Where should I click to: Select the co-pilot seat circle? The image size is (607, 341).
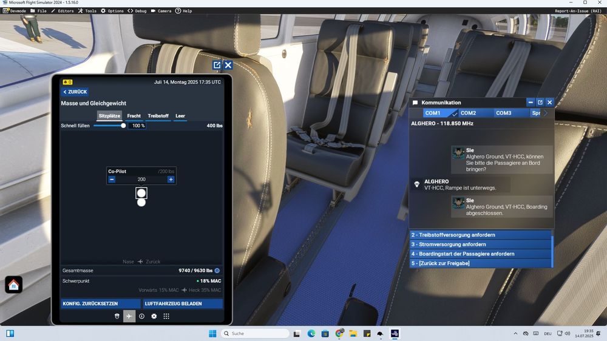point(141,193)
